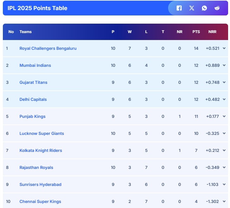Viewport: 230px width, 208px height.
Task: Click the PTS column header
Action: [196, 32]
